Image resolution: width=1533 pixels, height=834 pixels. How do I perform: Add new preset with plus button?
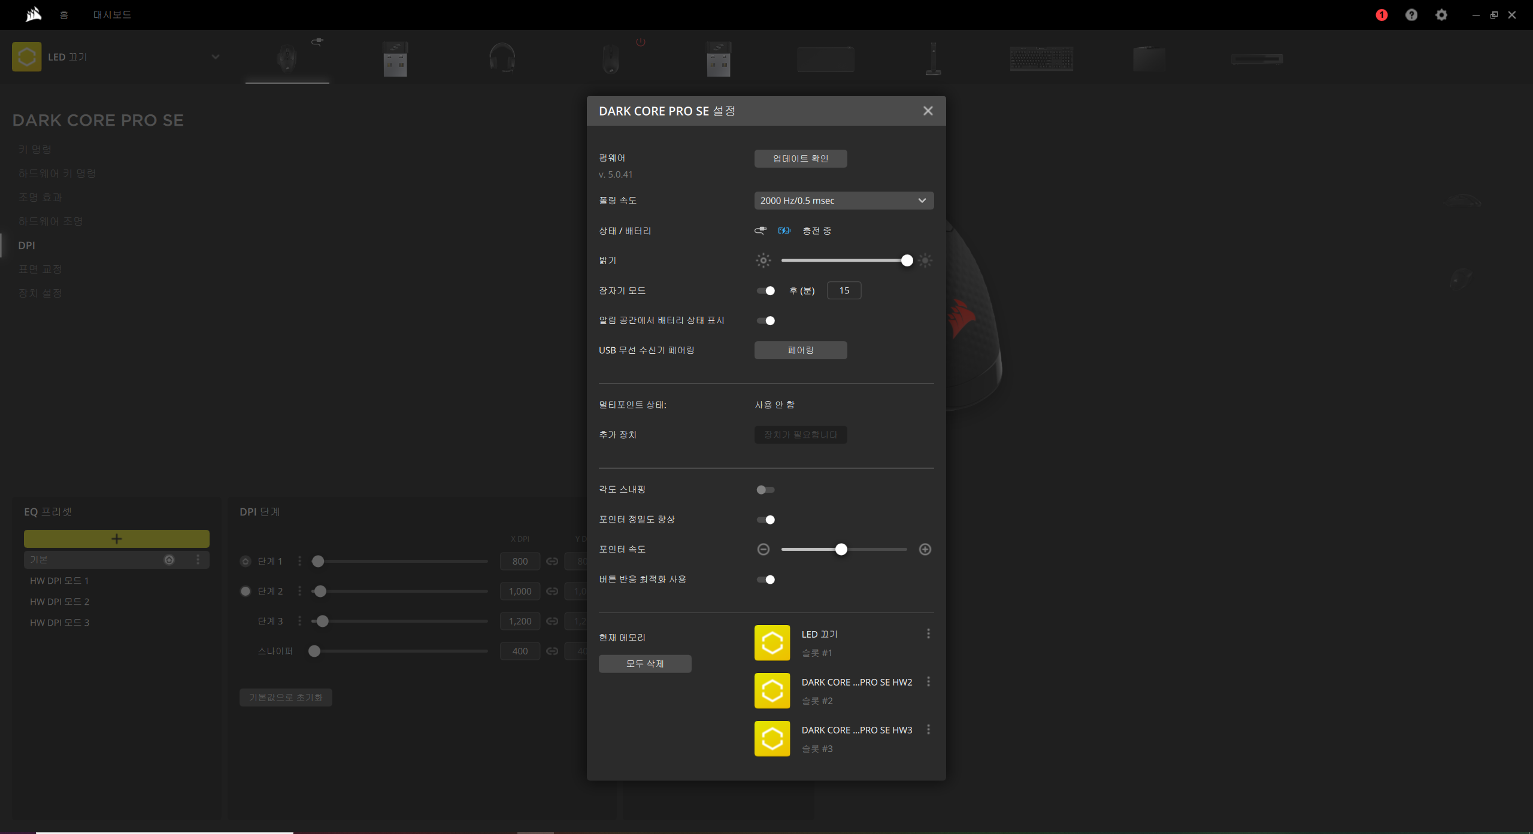117,539
